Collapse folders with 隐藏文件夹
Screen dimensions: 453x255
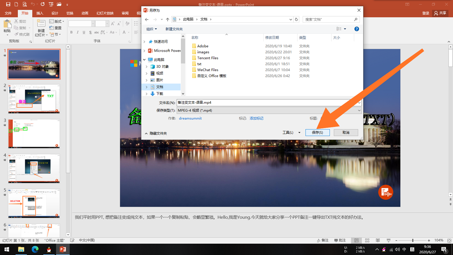156,133
